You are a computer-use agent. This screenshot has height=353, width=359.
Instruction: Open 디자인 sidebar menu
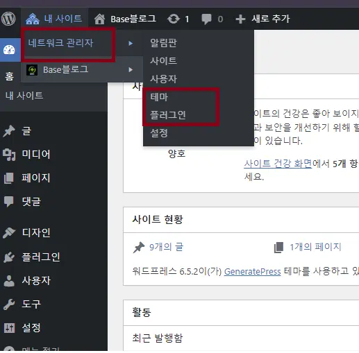(x=36, y=232)
